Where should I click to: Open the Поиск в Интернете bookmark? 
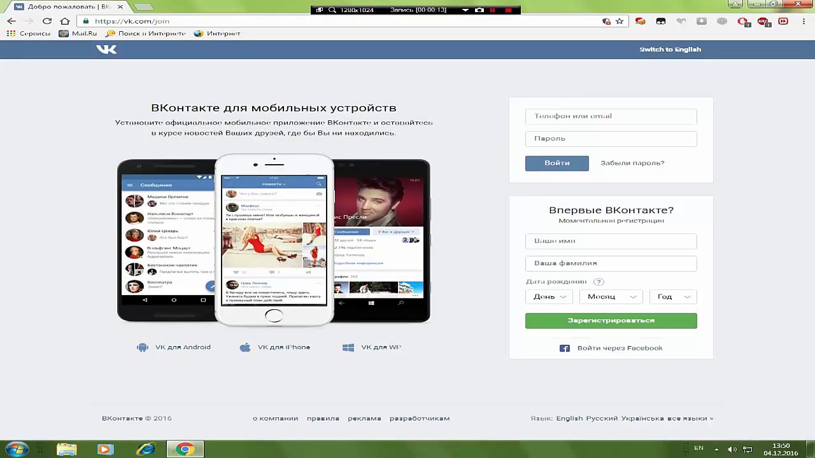click(x=146, y=33)
